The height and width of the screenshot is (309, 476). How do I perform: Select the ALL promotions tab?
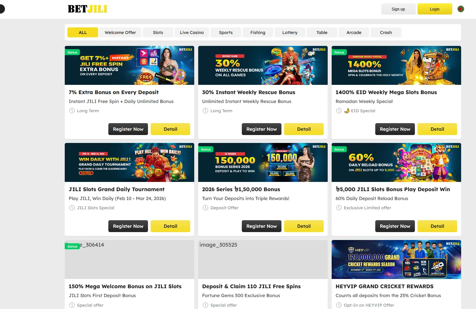[83, 32]
